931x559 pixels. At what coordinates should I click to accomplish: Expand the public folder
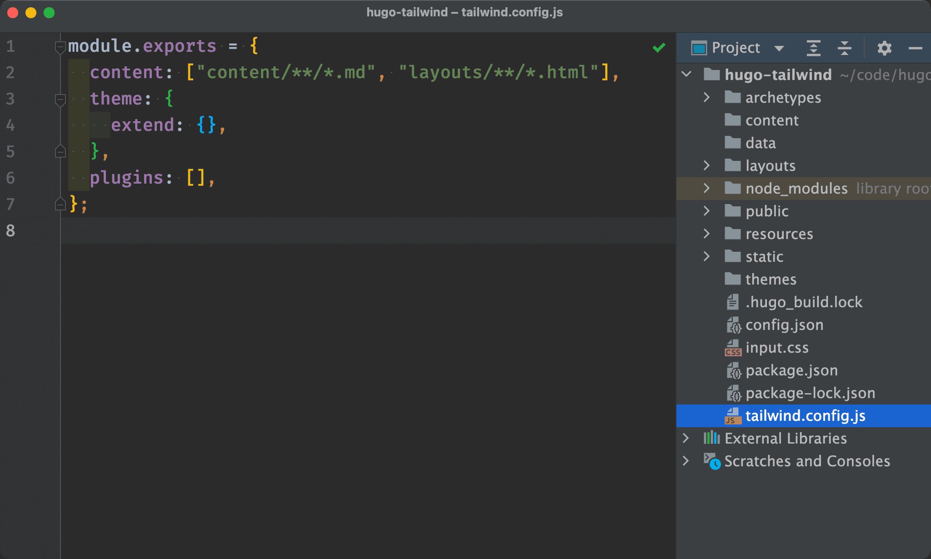[x=706, y=210]
